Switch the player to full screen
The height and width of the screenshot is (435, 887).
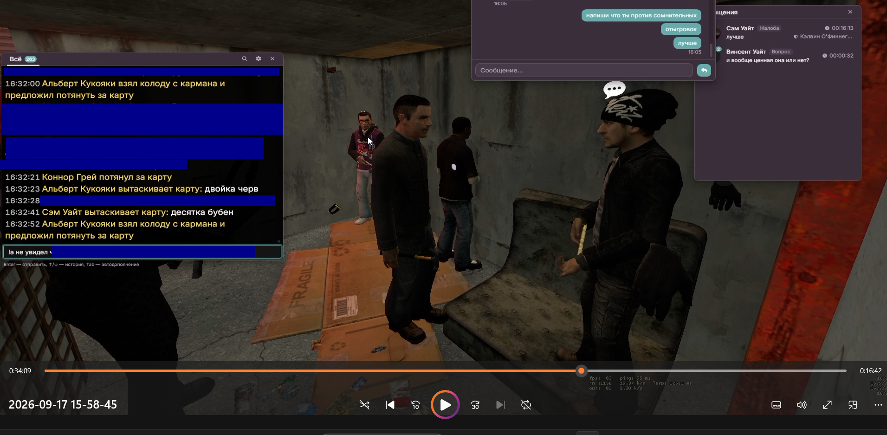pos(827,405)
